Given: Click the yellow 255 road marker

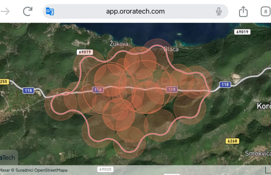Looking at the screenshot, I should coord(4,82).
